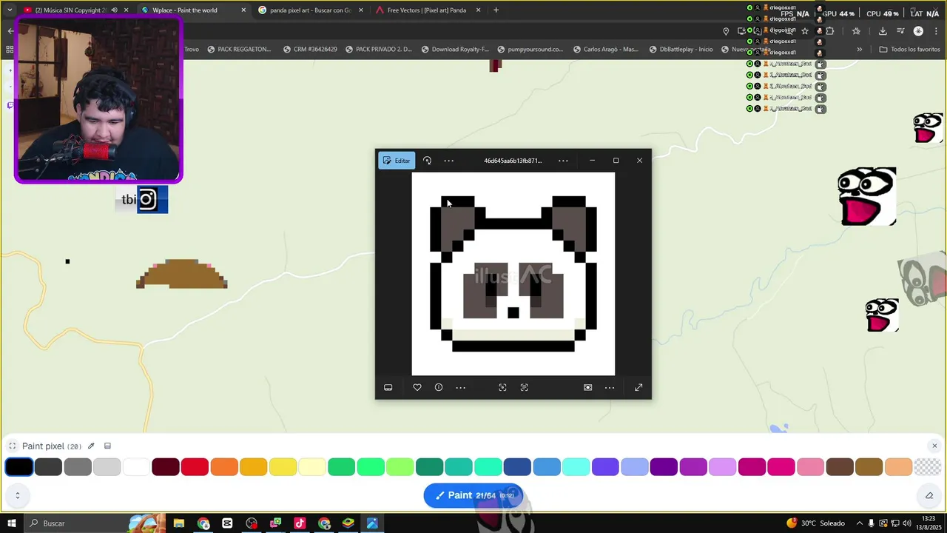947x533 pixels.
Task: Open PACK PRIVADO 2 bookmark
Action: tap(378, 50)
